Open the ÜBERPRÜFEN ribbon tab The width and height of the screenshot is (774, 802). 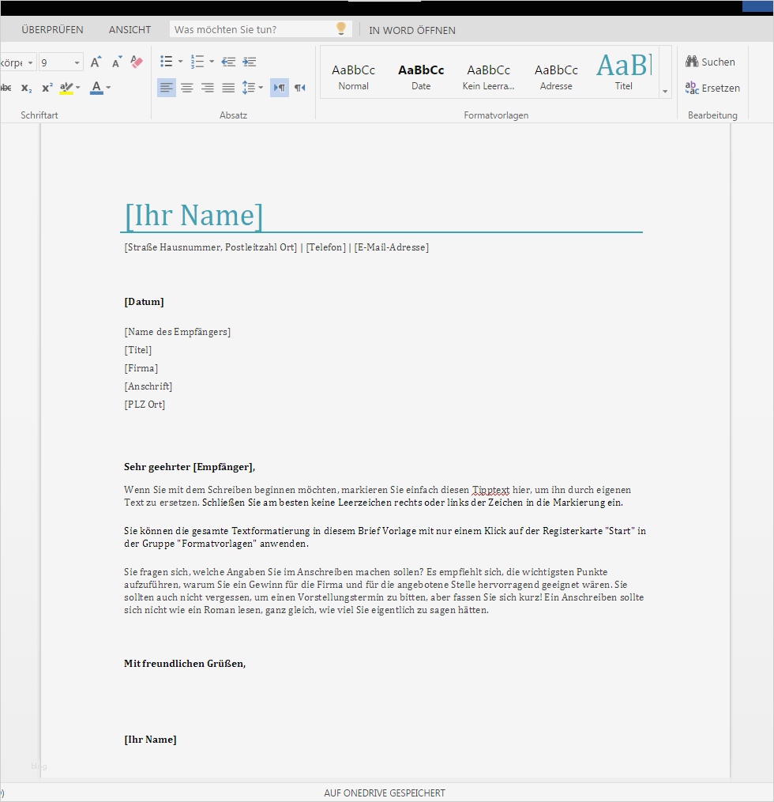(x=52, y=29)
